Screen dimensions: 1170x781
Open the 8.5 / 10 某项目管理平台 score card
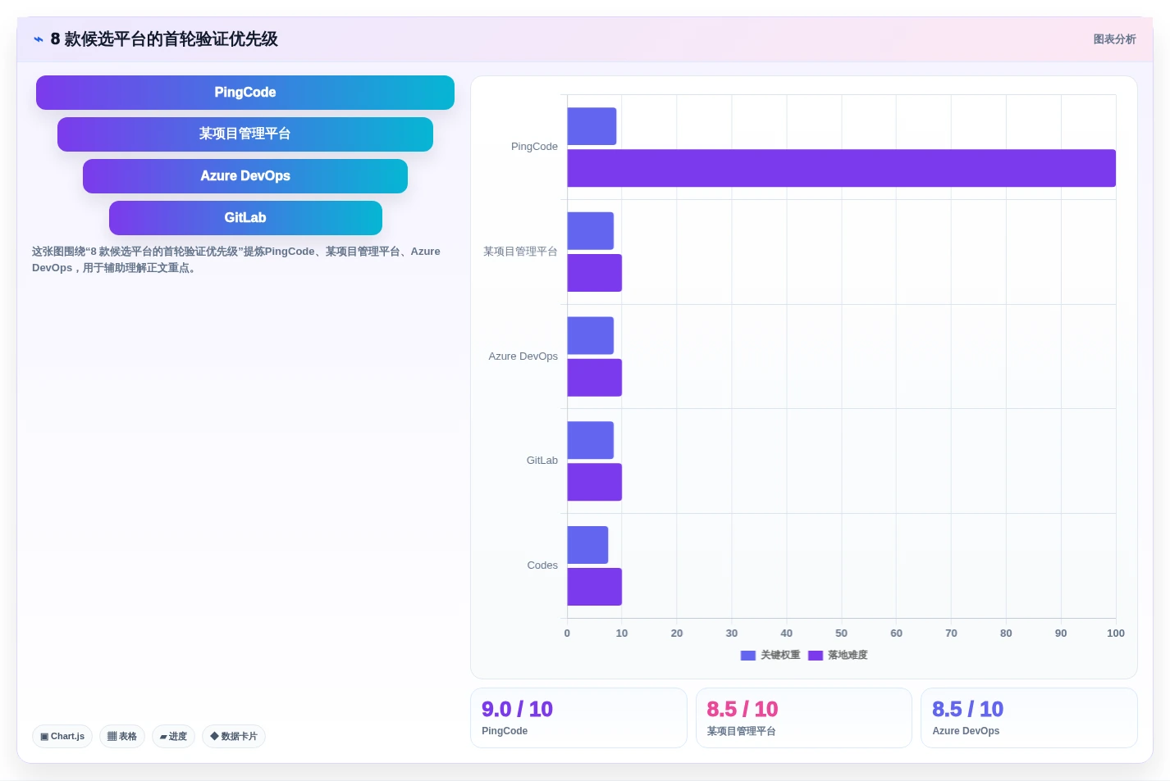[804, 718]
